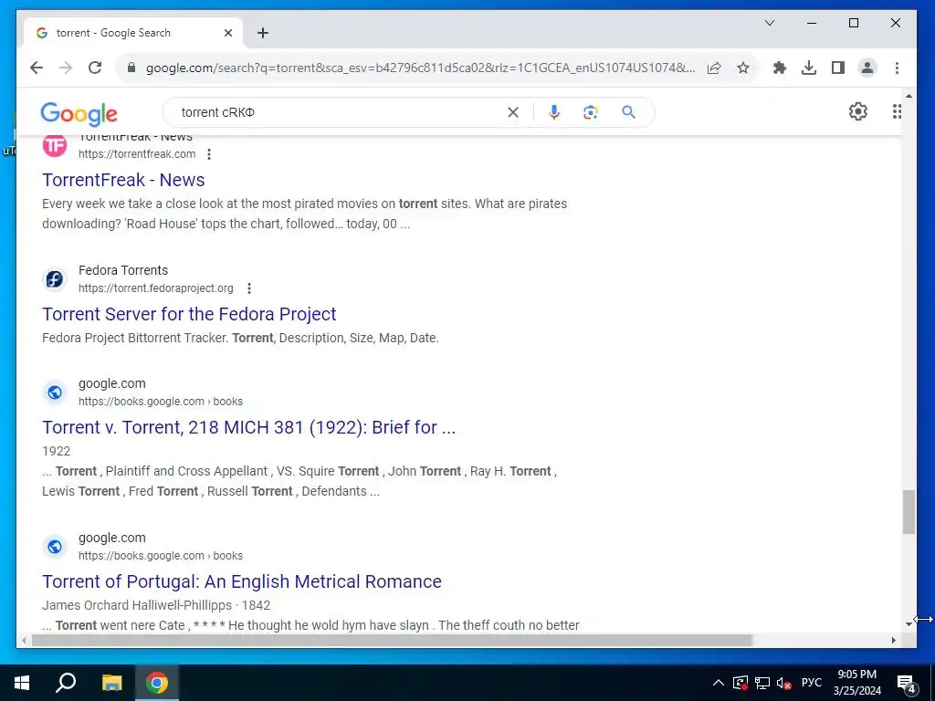Show hidden system tray icons

click(x=719, y=683)
